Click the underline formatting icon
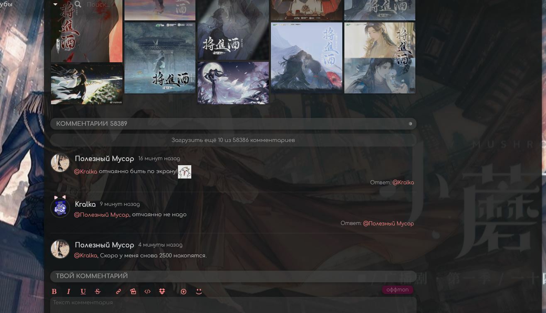This screenshot has height=313, width=546. click(83, 291)
